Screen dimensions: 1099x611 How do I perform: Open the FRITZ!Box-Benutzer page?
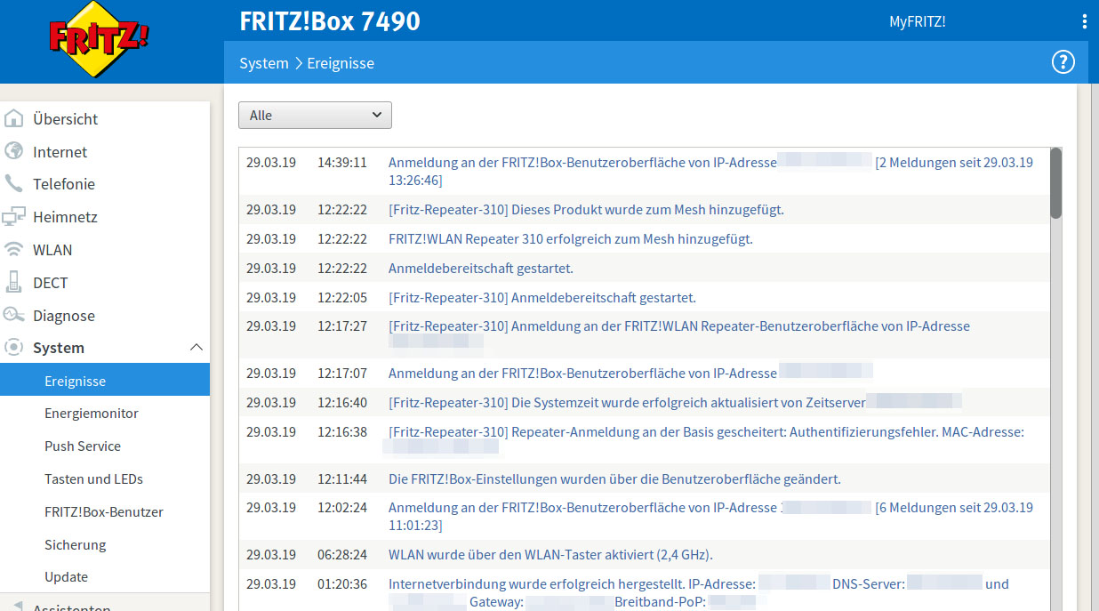(105, 512)
